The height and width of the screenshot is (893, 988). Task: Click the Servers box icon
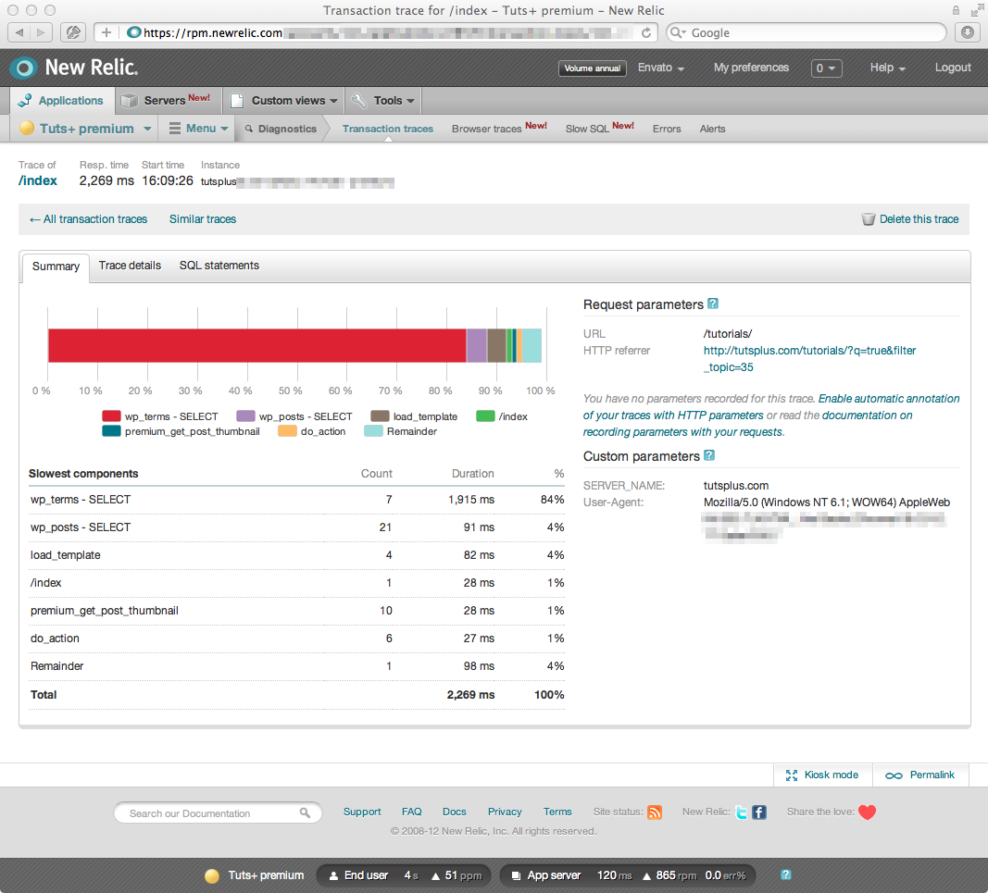129,101
